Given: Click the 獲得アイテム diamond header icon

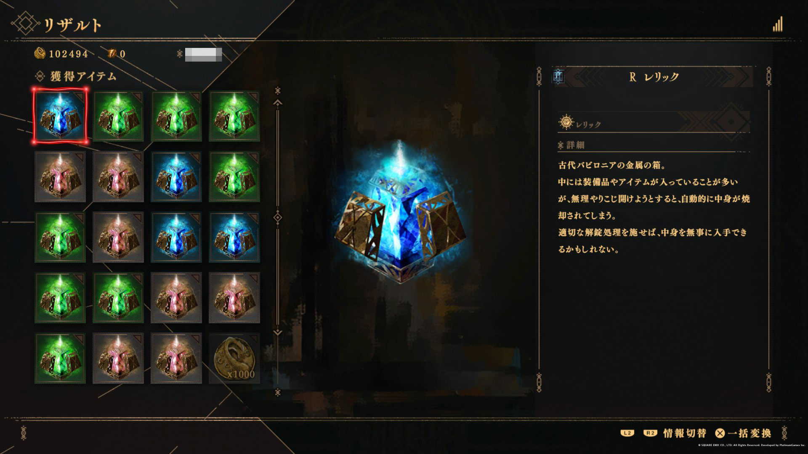Looking at the screenshot, I should coord(40,76).
